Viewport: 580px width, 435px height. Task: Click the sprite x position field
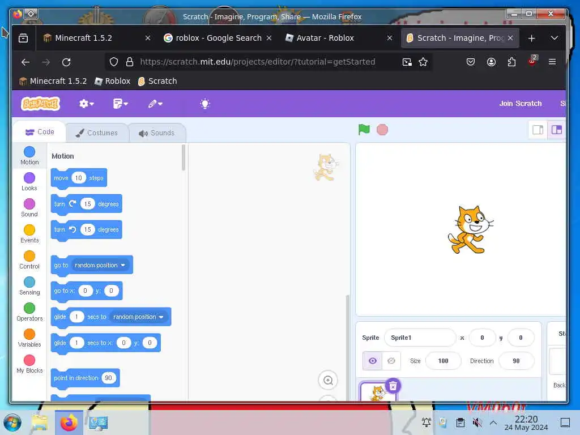click(x=482, y=338)
